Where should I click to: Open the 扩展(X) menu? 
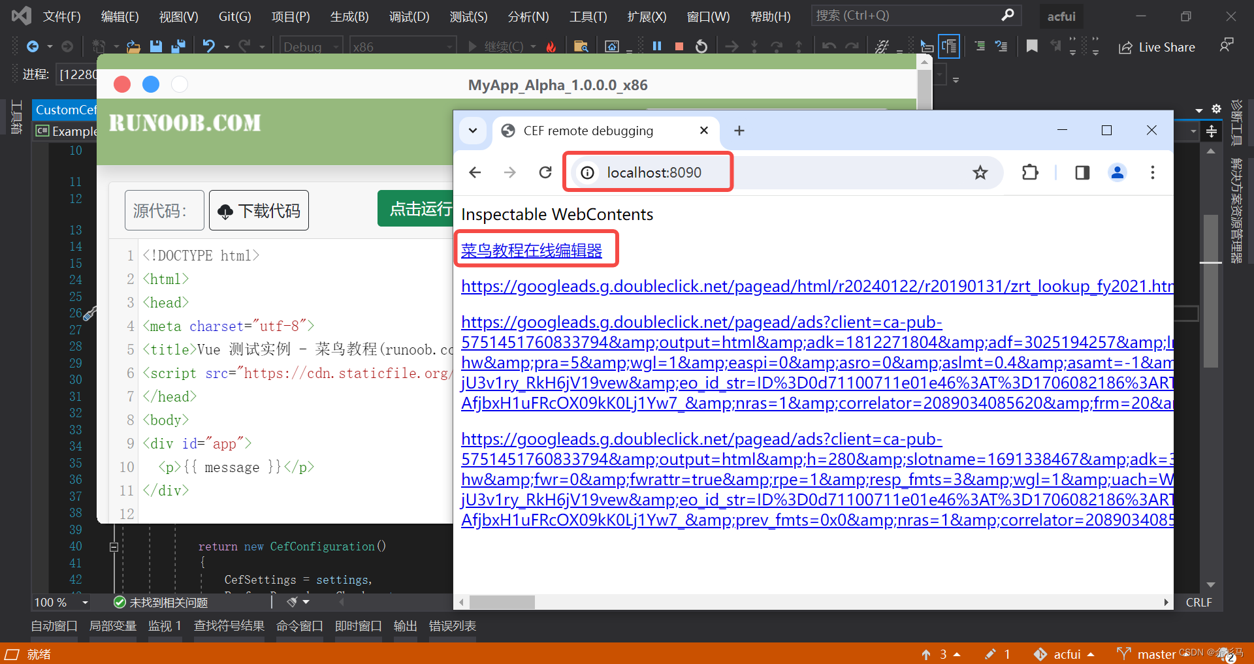click(x=647, y=16)
